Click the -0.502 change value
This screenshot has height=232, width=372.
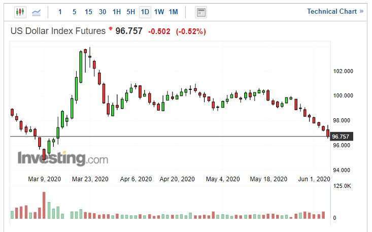click(159, 31)
